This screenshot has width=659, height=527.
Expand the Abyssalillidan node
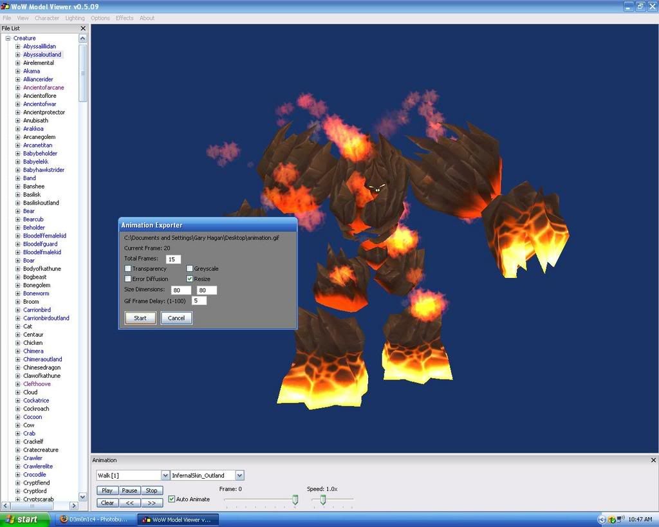tap(17, 46)
